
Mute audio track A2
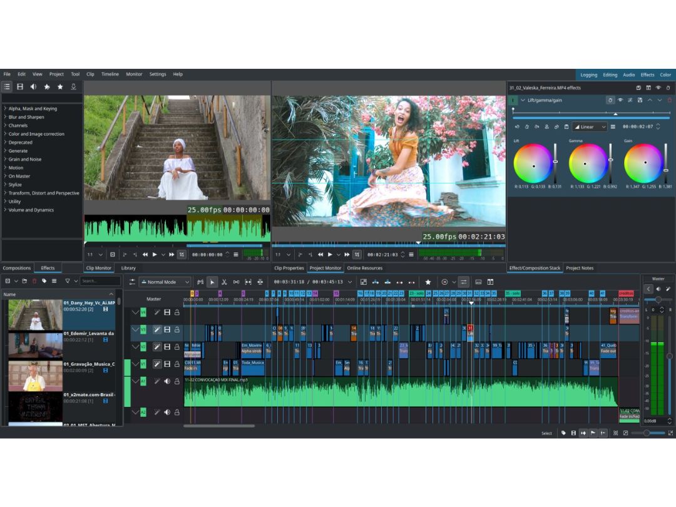pyautogui.click(x=167, y=412)
